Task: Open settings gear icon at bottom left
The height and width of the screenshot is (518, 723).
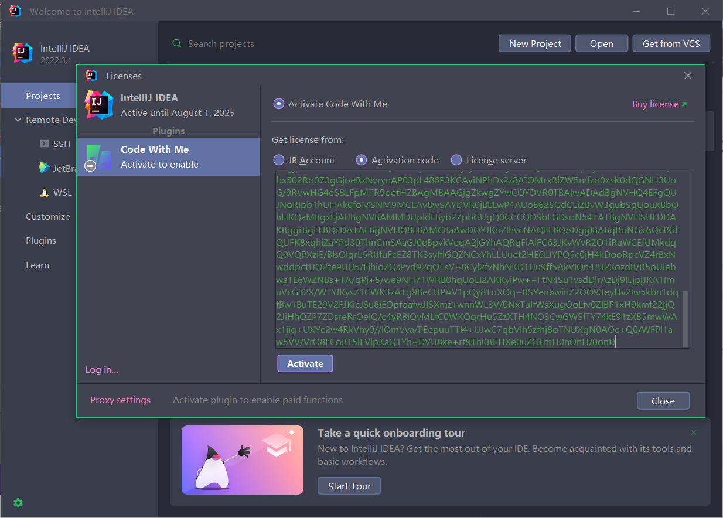Action: tap(18, 503)
